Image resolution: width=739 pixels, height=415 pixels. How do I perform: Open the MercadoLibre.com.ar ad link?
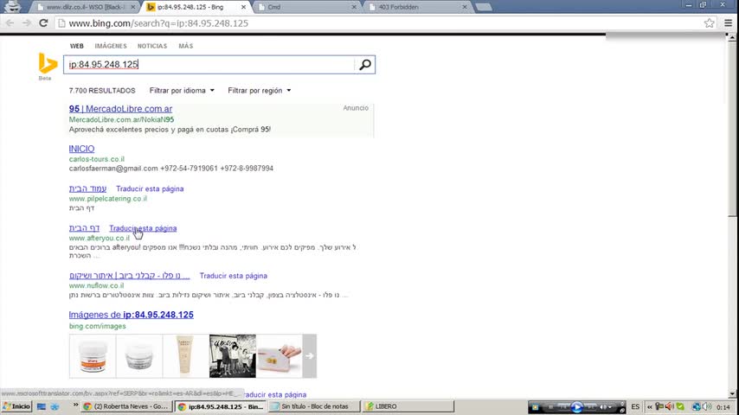(x=120, y=109)
